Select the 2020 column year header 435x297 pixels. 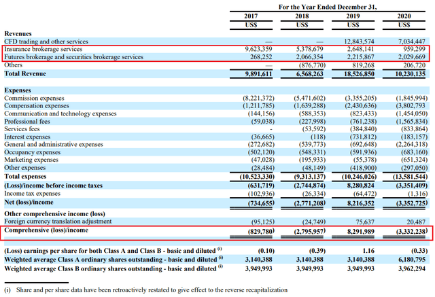tap(404, 16)
